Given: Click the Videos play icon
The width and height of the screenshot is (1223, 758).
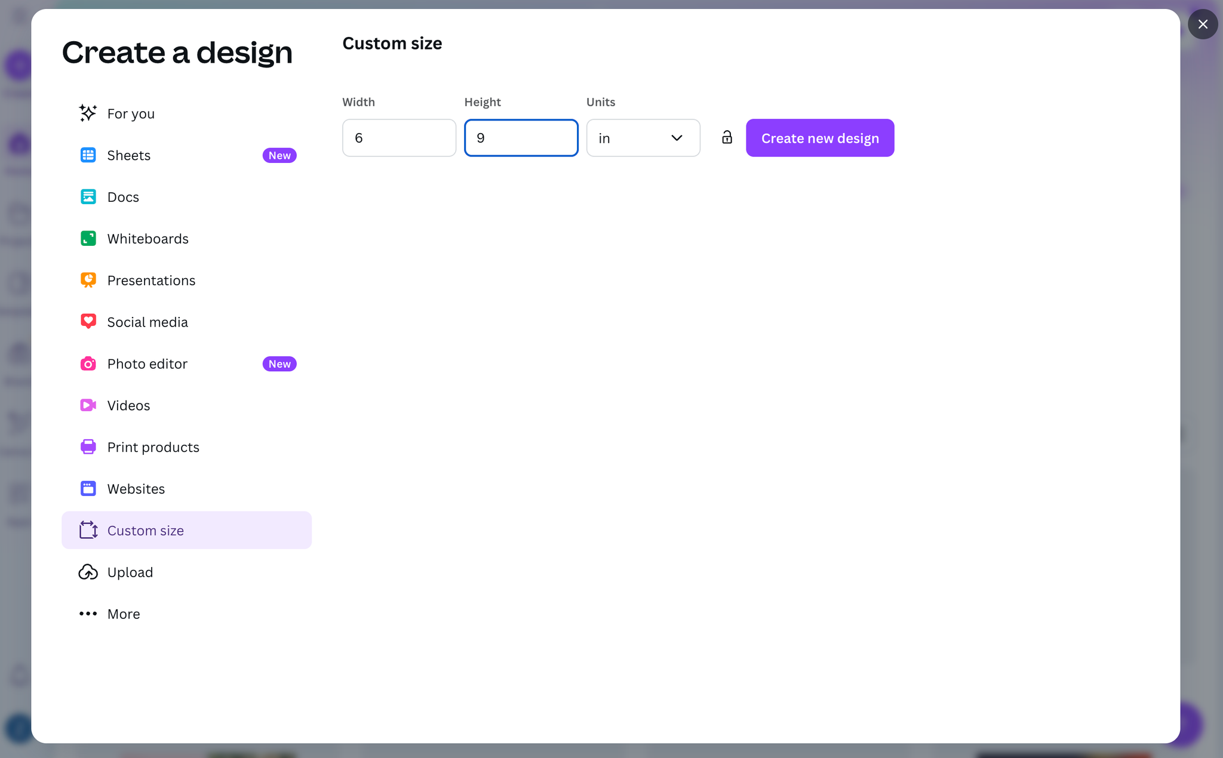Looking at the screenshot, I should [88, 405].
